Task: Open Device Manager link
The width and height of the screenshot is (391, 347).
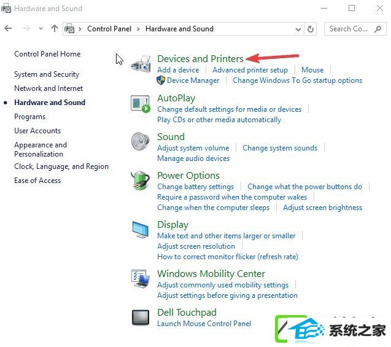Action: tap(193, 80)
